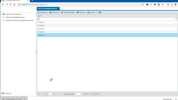The height and width of the screenshot is (100, 178).
Task: Reload the browser page
Action: (11, 4)
